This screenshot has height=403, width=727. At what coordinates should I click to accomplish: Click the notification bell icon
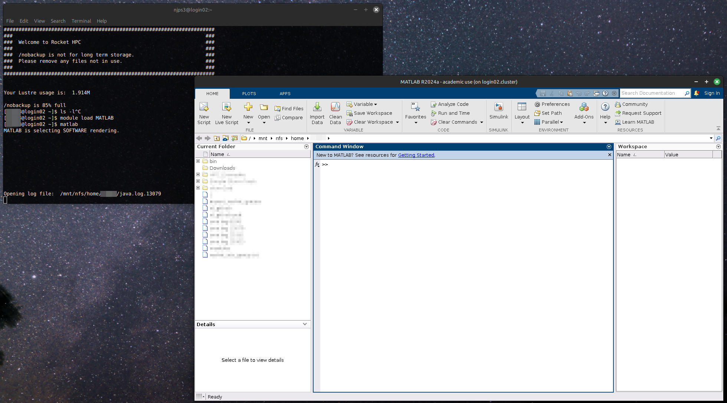click(x=697, y=93)
